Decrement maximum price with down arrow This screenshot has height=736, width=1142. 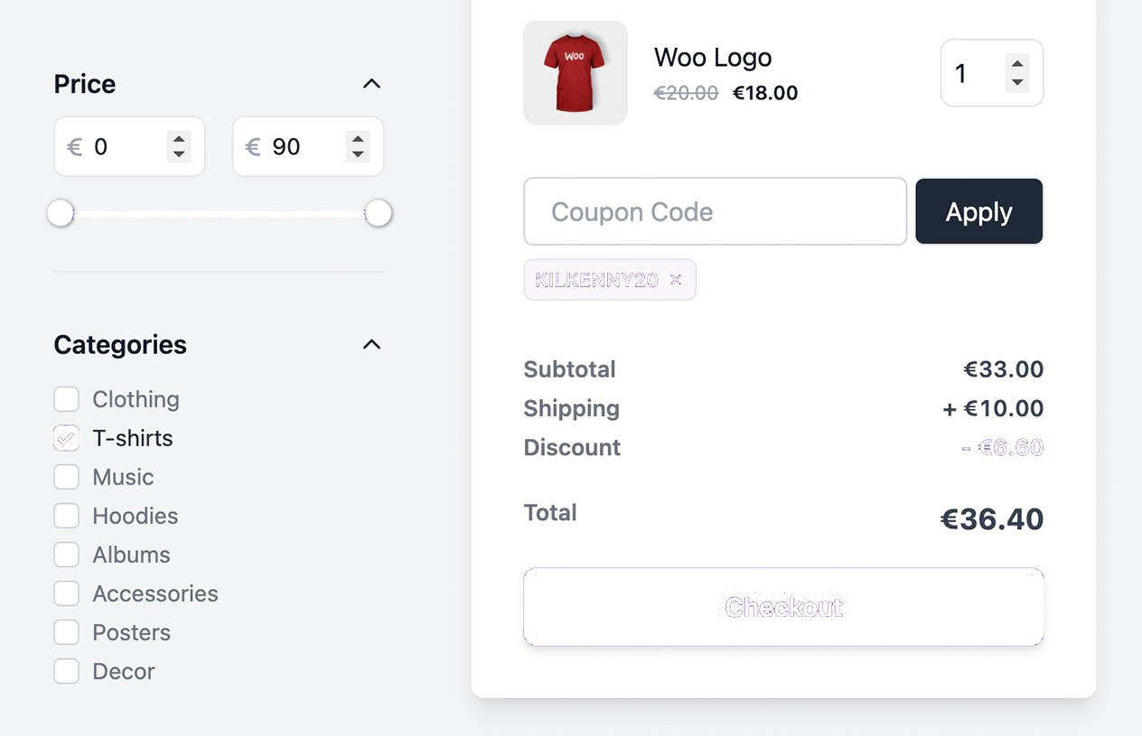coord(358,154)
